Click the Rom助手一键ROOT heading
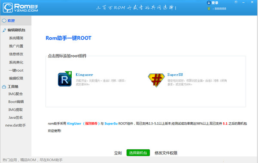The width and height of the screenshot is (258, 163). click(x=68, y=38)
